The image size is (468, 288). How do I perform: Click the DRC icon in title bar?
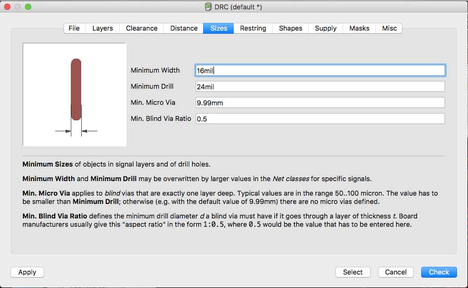click(x=208, y=7)
